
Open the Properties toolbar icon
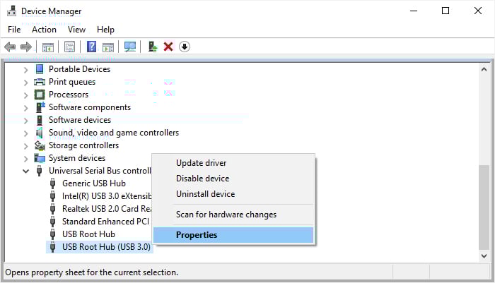pos(70,47)
